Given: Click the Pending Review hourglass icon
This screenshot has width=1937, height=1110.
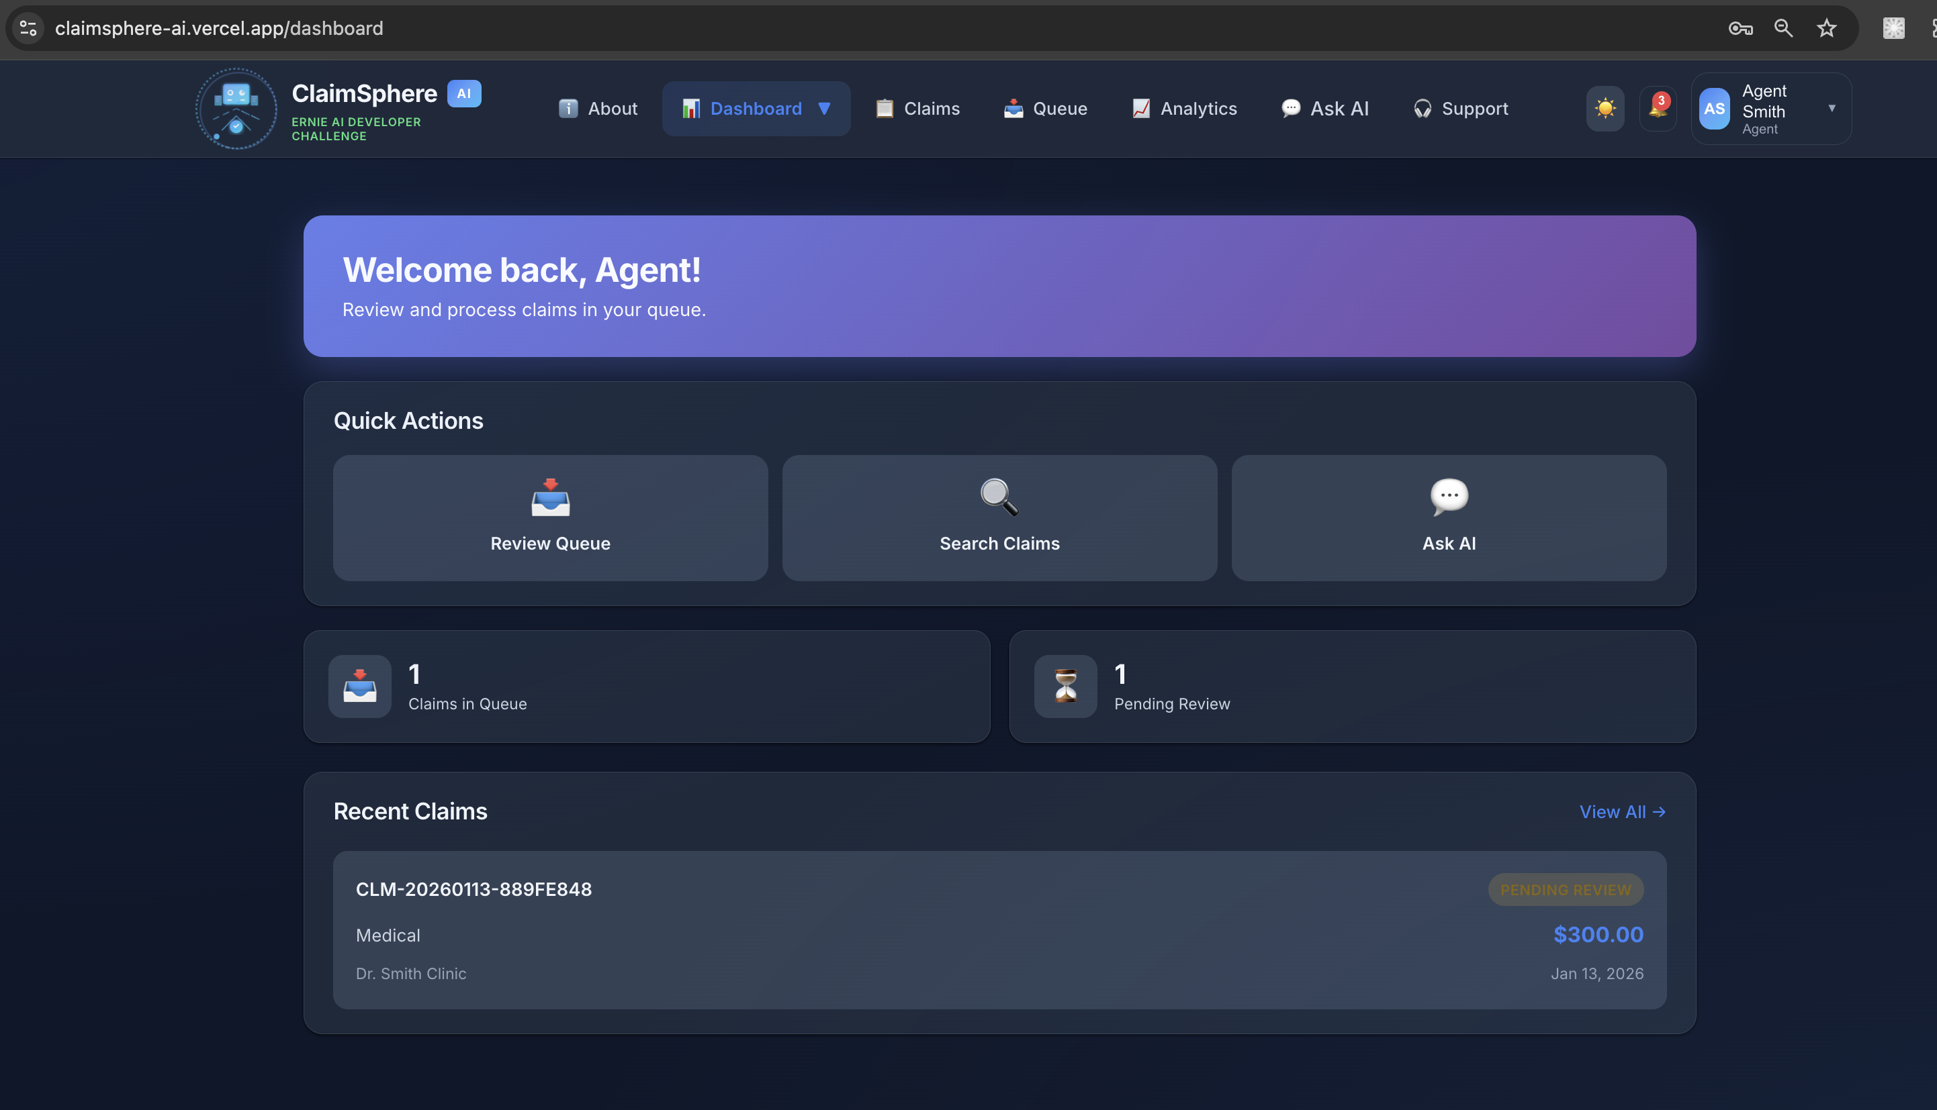Looking at the screenshot, I should [1065, 686].
